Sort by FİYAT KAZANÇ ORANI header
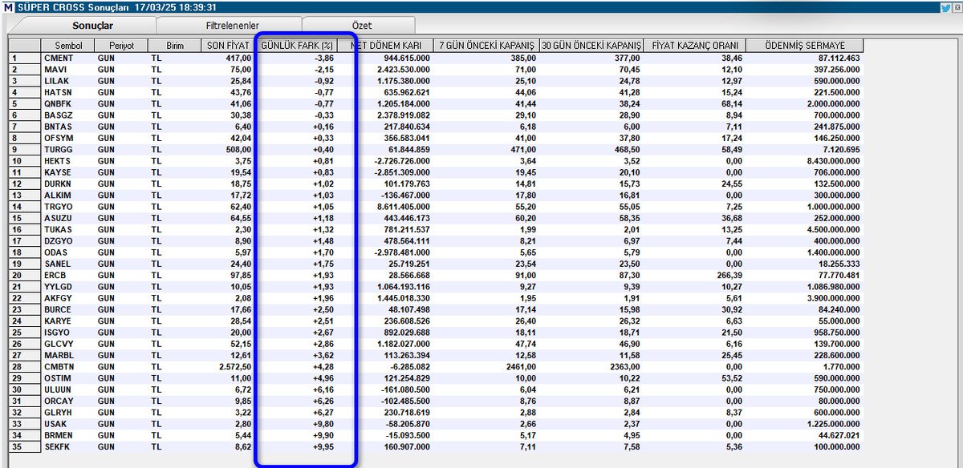 tap(694, 46)
